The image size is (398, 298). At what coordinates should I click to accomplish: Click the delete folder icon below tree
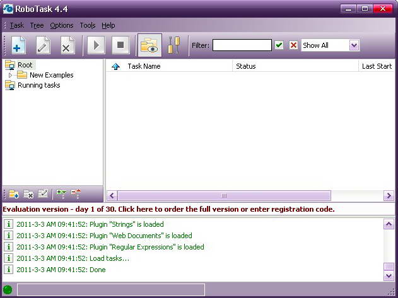click(28, 194)
